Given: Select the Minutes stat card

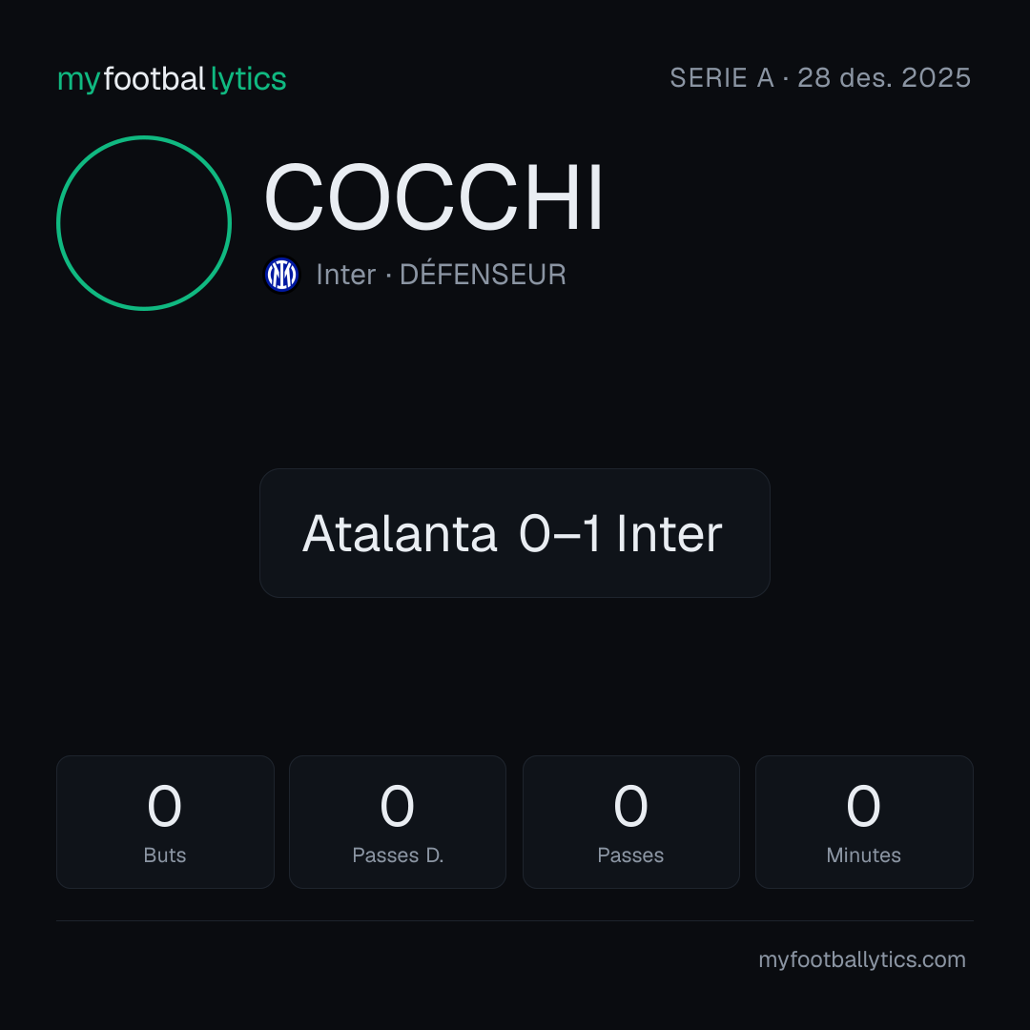Looking at the screenshot, I should click(x=864, y=822).
